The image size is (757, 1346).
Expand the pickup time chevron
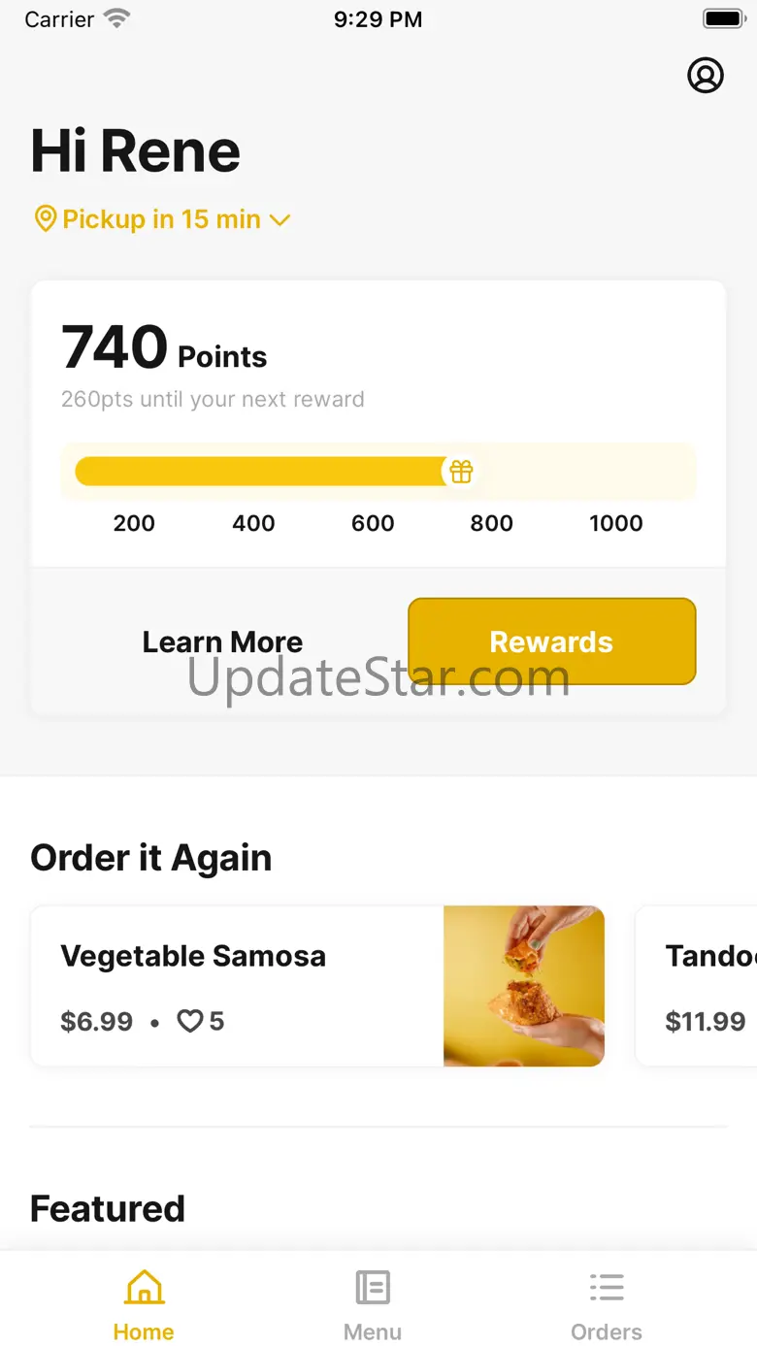280,220
